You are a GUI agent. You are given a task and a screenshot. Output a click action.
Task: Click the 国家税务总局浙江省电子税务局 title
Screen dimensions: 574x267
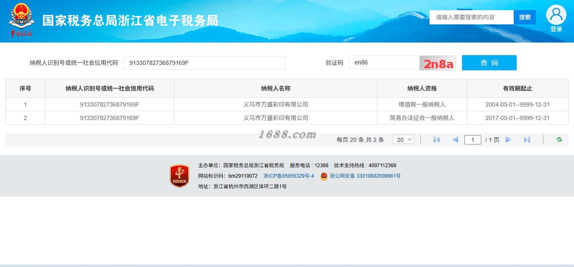(130, 21)
